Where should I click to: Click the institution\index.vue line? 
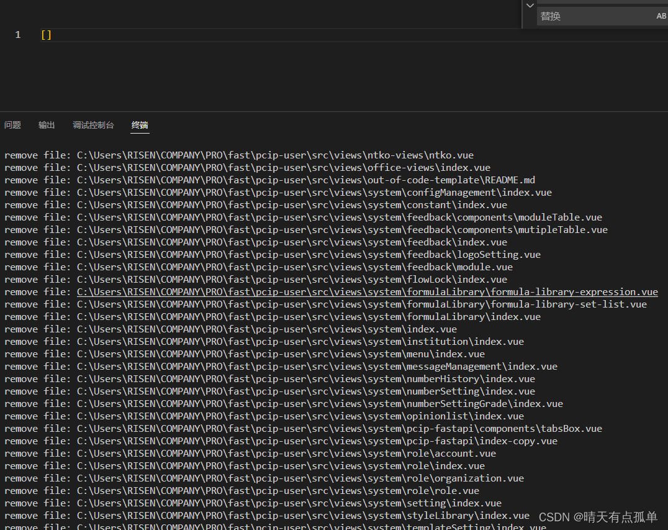264,342
